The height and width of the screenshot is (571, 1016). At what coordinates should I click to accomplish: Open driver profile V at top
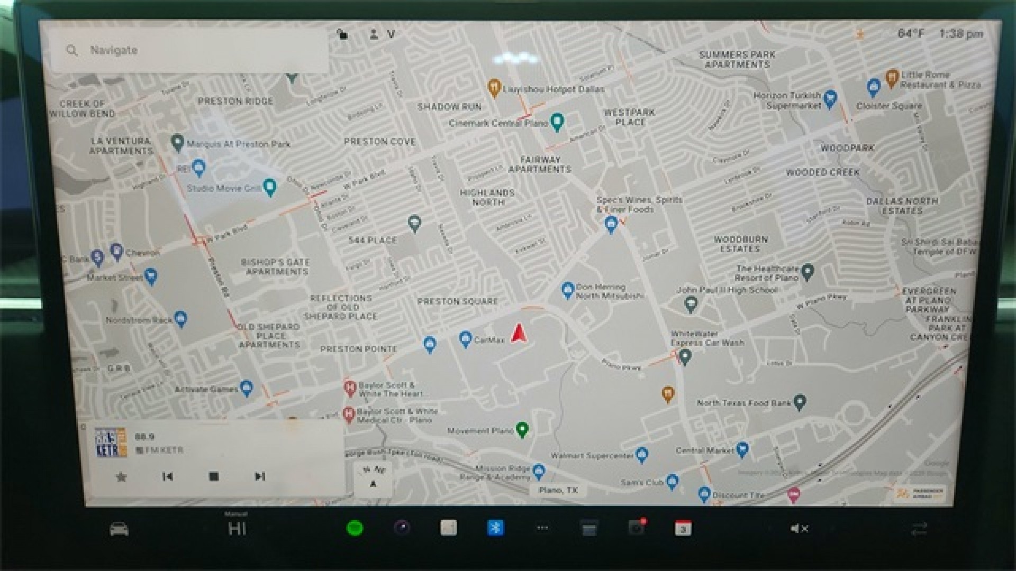pos(383,34)
